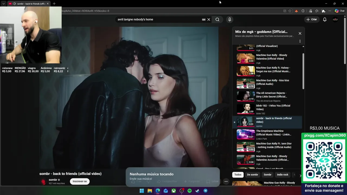Click the playlist scrollbar up arrow
Viewport: 347px width, 195px height.
click(x=303, y=46)
